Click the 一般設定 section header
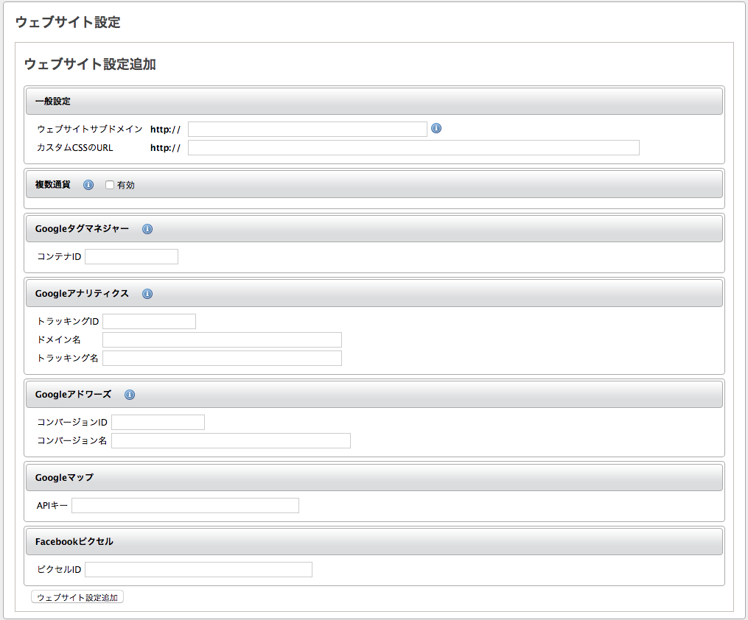This screenshot has width=748, height=620. tap(374, 101)
